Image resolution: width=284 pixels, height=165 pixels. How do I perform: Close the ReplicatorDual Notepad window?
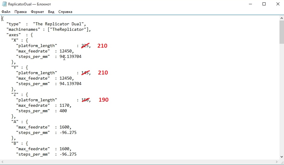click(x=278, y=4)
